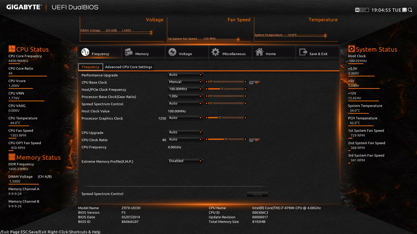Switch to the main Frequency tab with gauge
Screen dimensions: 417x234
click(x=100, y=52)
